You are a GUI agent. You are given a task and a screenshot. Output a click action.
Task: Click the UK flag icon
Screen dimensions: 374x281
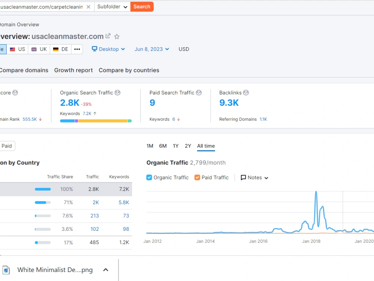coord(34,49)
